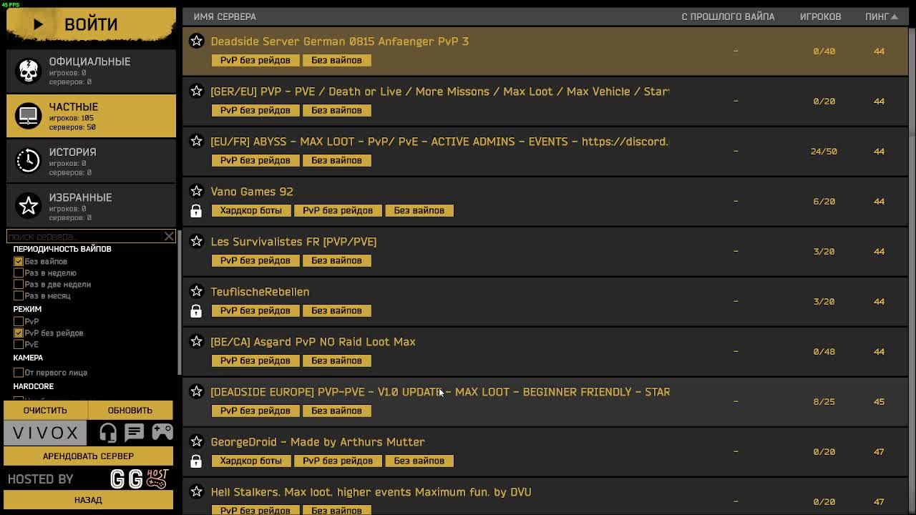This screenshot has width=916, height=515.
Task: Click Хардкор боты tag on Vano Games 92
Action: tap(250, 210)
